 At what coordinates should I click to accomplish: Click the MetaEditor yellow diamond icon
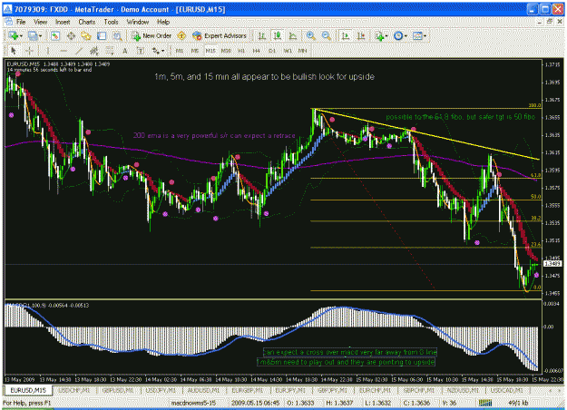[x=181, y=35]
